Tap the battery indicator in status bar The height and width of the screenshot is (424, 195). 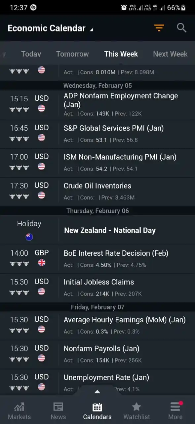click(x=183, y=7)
